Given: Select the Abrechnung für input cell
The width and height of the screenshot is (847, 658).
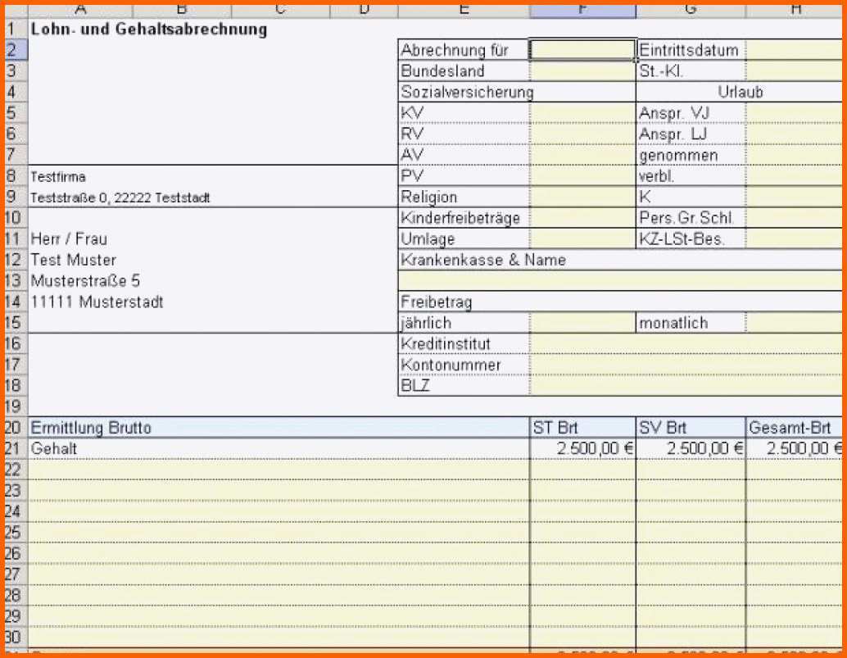Looking at the screenshot, I should (583, 50).
